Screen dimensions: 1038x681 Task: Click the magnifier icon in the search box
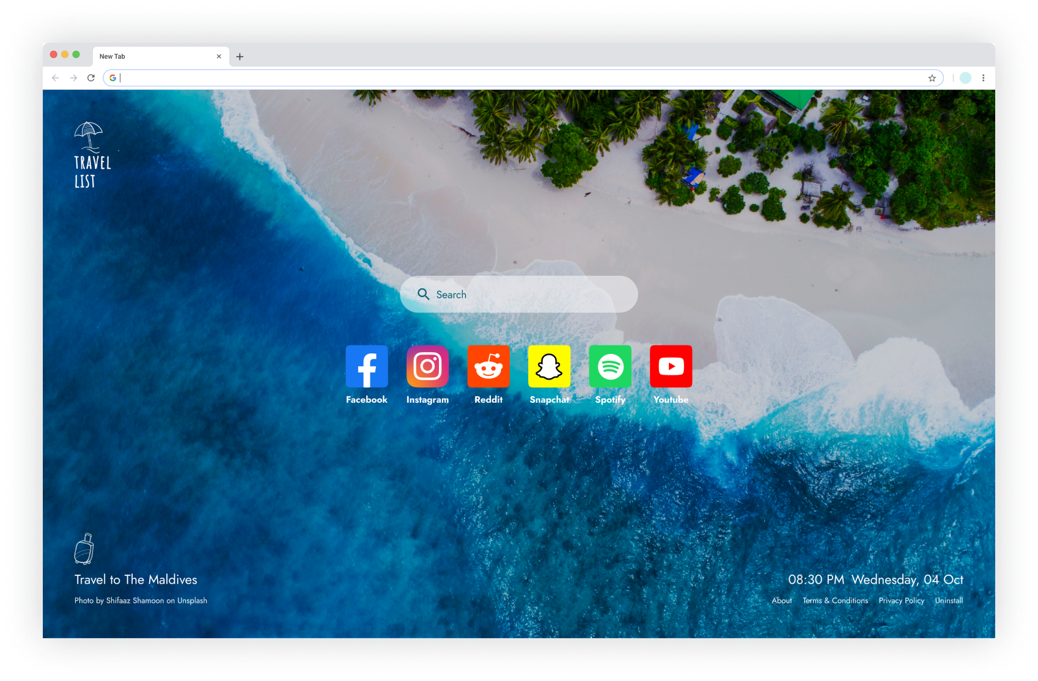coord(424,294)
